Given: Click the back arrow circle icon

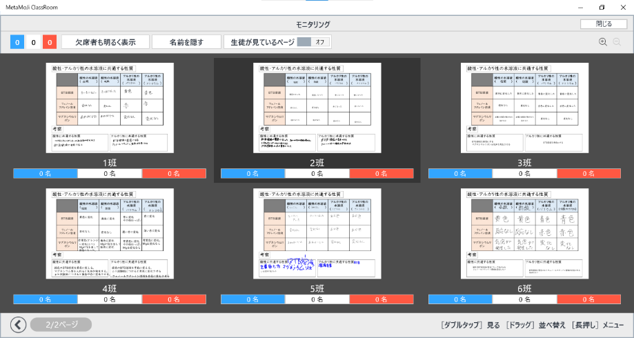Looking at the screenshot, I should 18,324.
